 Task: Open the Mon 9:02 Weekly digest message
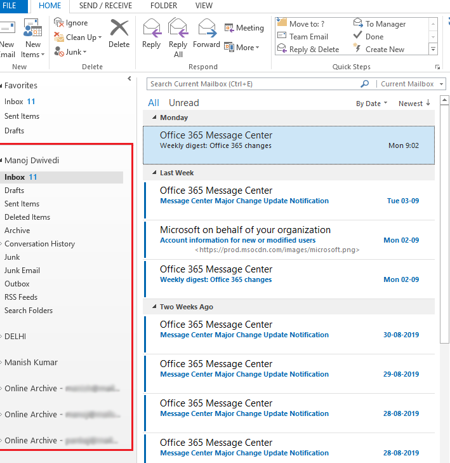tap(289, 145)
